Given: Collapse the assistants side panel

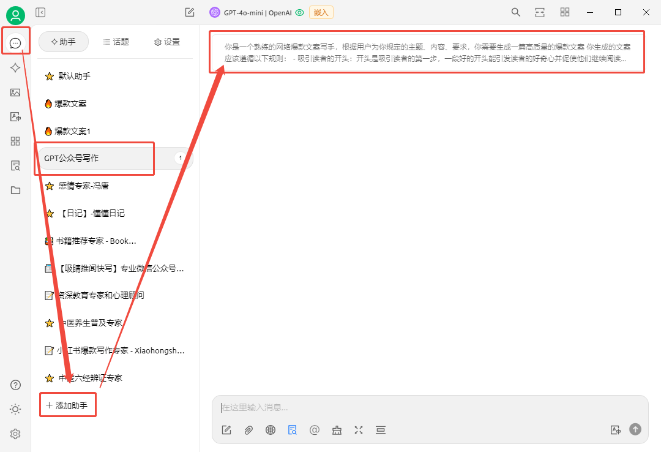Looking at the screenshot, I should (x=40, y=12).
